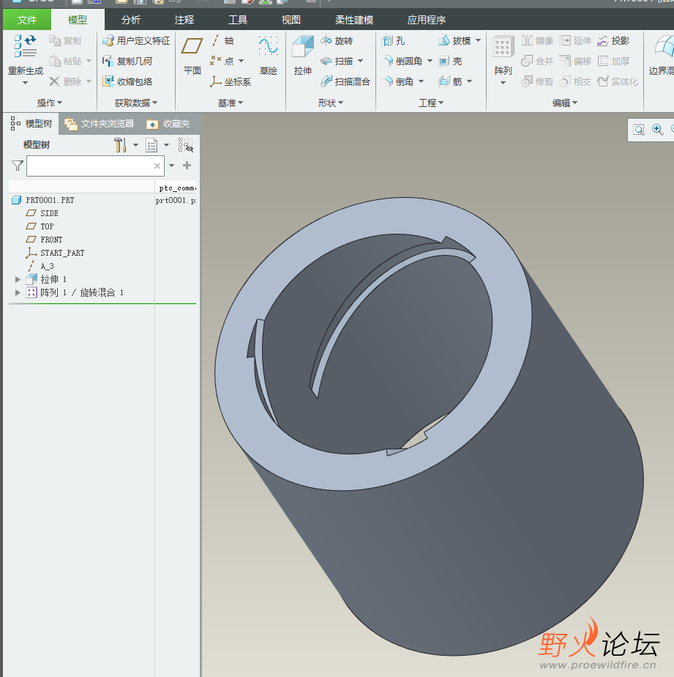
Task: Select the 旋转 revolve tool
Action: pos(337,40)
